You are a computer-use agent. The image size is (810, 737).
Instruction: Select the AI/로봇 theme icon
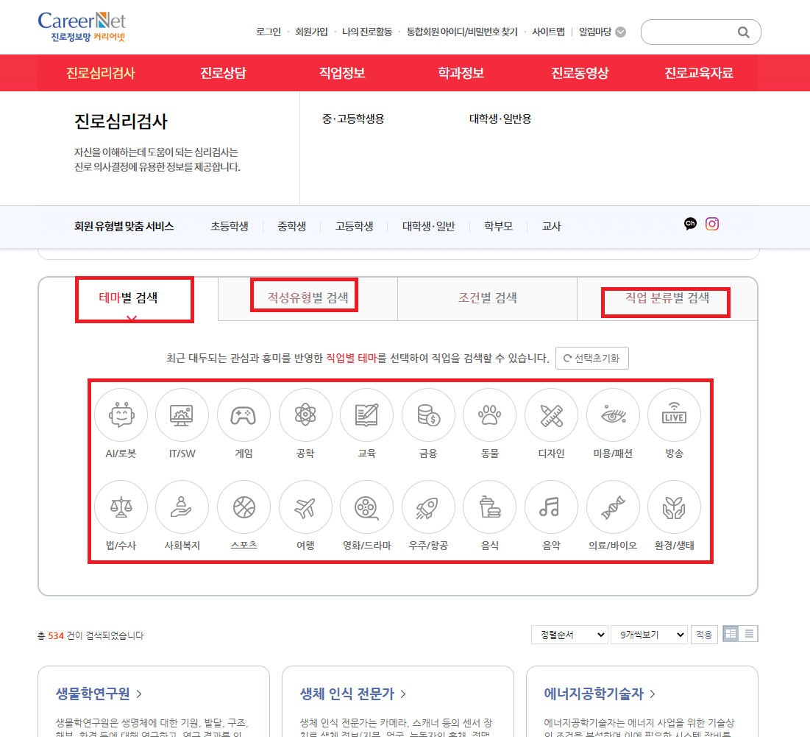click(121, 415)
